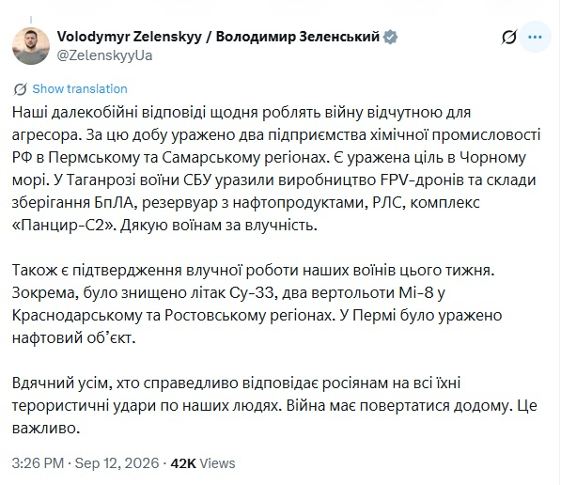561x485 pixels.
Task: Open the @ZelenskyyUa handle link
Action: tap(104, 55)
